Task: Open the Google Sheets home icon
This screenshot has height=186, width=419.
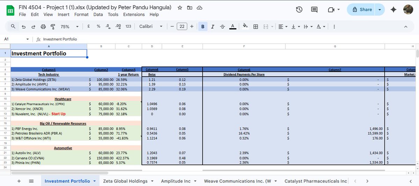Action: tap(10, 10)
